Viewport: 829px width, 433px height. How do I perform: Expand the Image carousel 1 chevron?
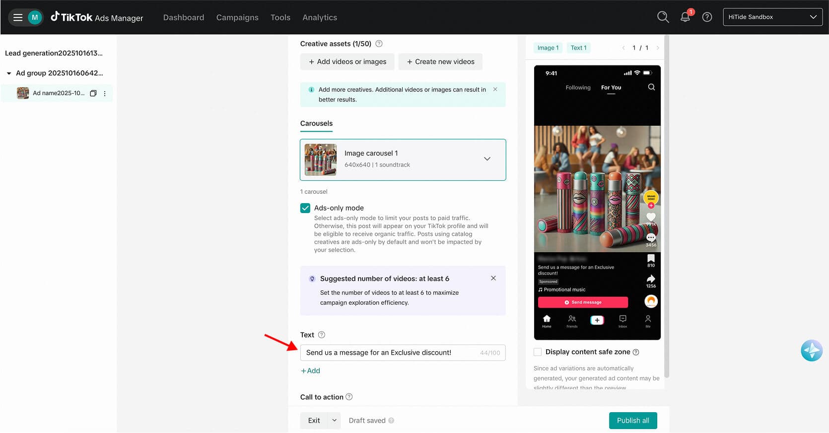coord(487,159)
